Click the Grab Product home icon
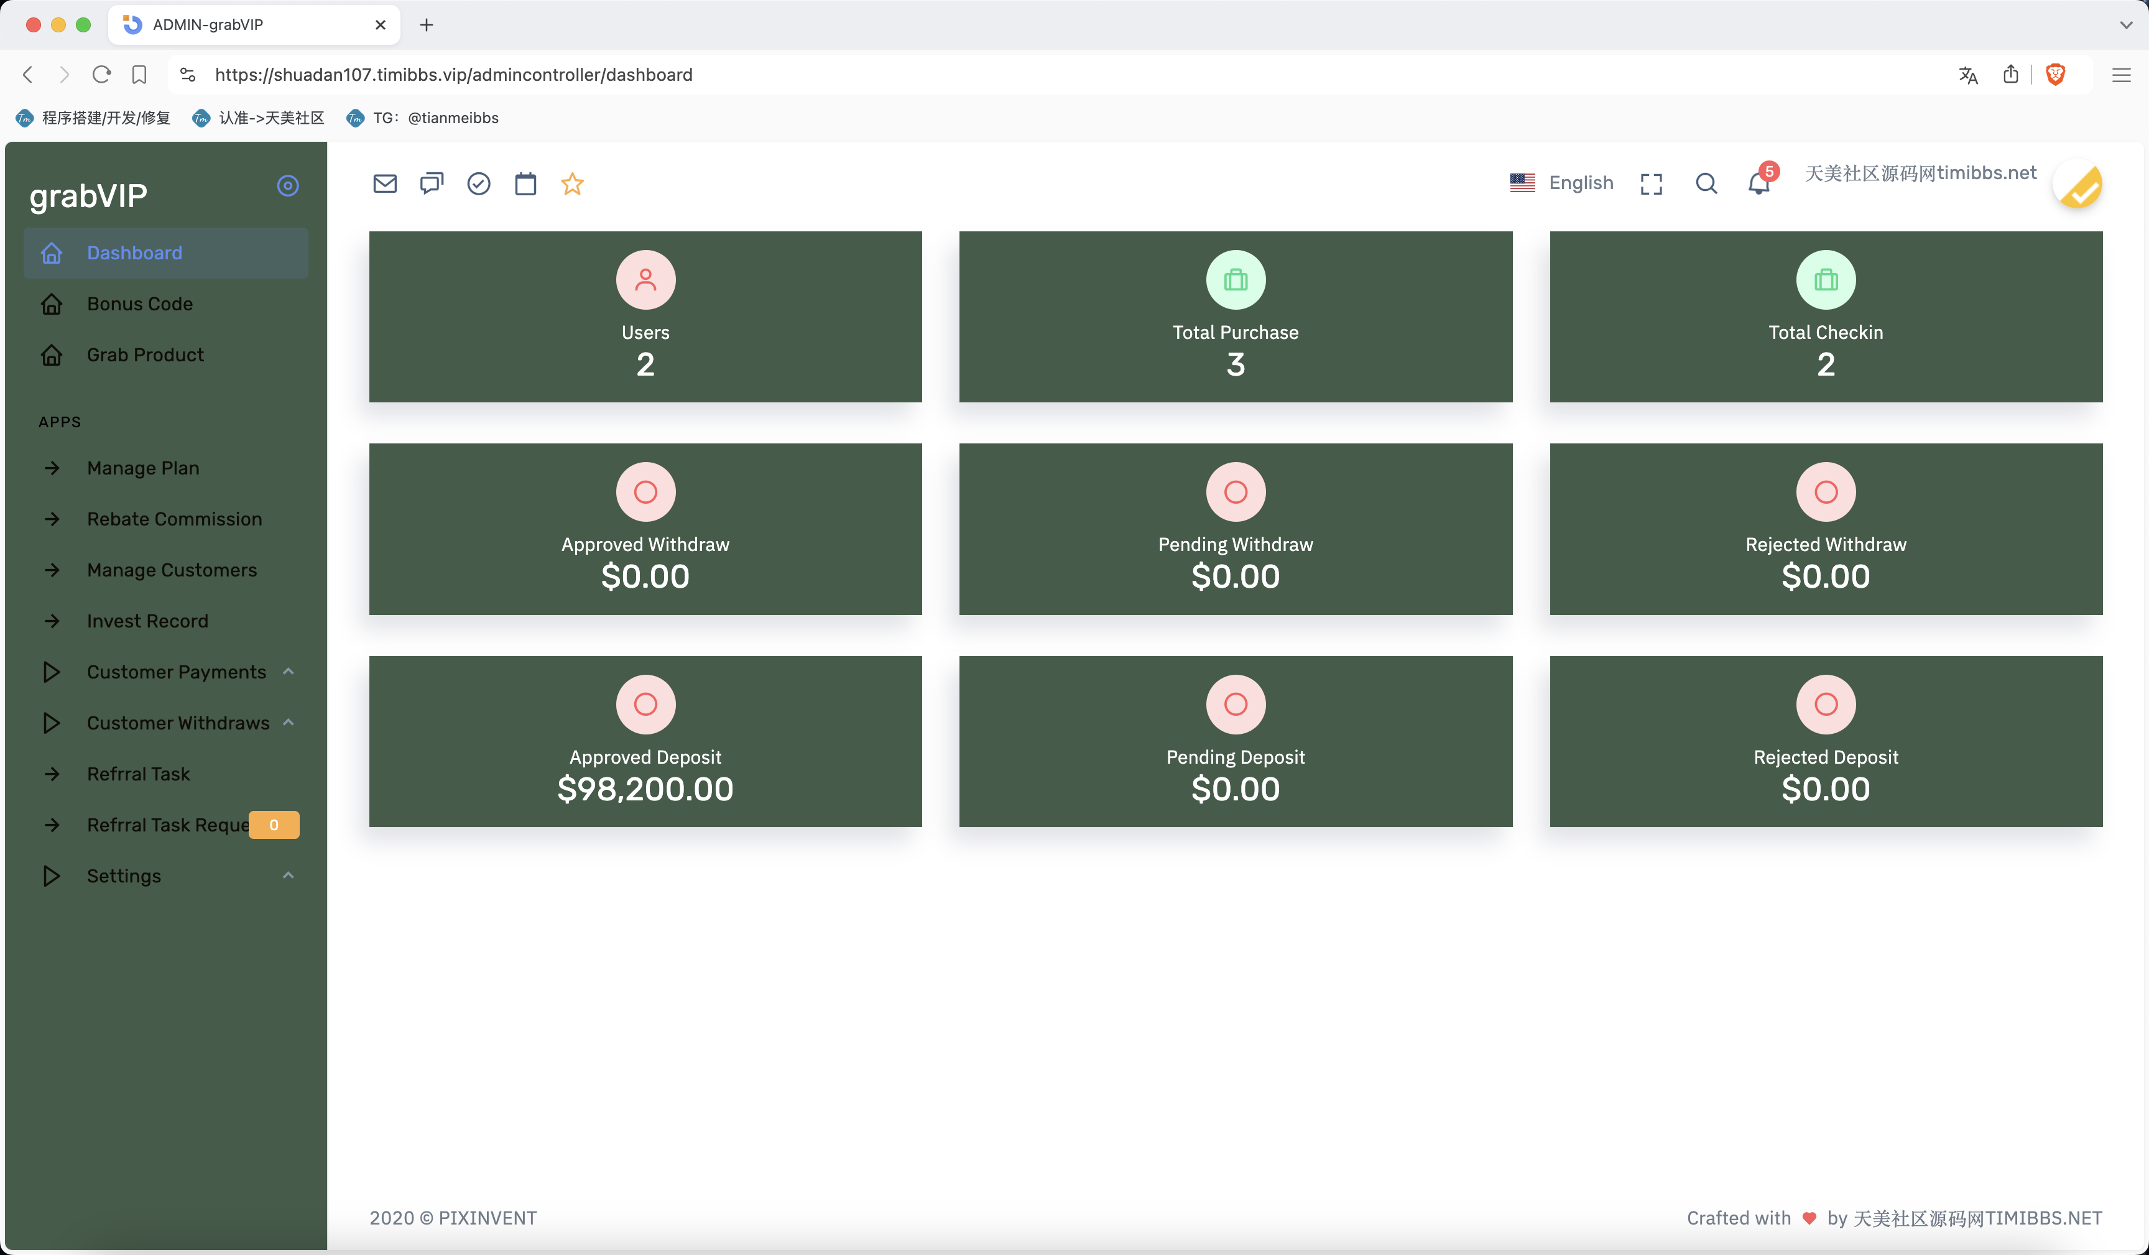Screen dimensions: 2149x1255 click(52, 355)
